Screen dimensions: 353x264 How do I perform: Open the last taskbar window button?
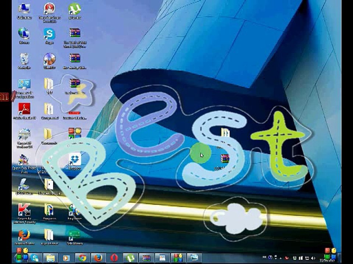(194, 258)
